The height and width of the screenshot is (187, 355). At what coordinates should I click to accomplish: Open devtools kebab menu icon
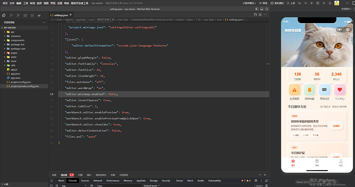(x=261, y=180)
